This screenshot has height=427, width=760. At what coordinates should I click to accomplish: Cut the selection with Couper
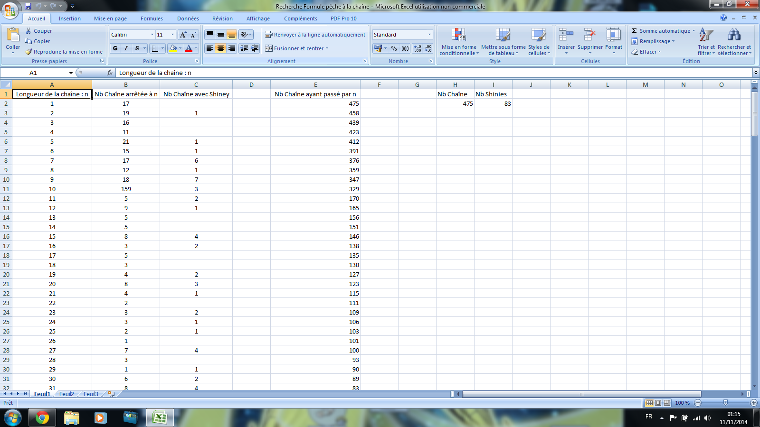(x=38, y=31)
